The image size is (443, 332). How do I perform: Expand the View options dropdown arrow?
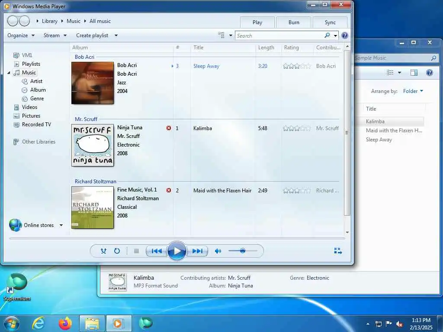click(231, 35)
